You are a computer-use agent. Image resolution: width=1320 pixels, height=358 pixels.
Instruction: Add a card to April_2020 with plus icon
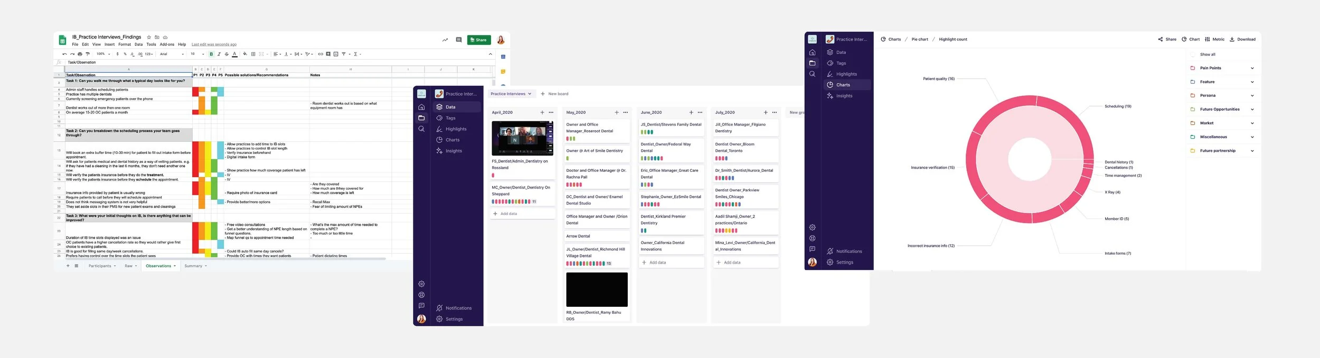(542, 112)
